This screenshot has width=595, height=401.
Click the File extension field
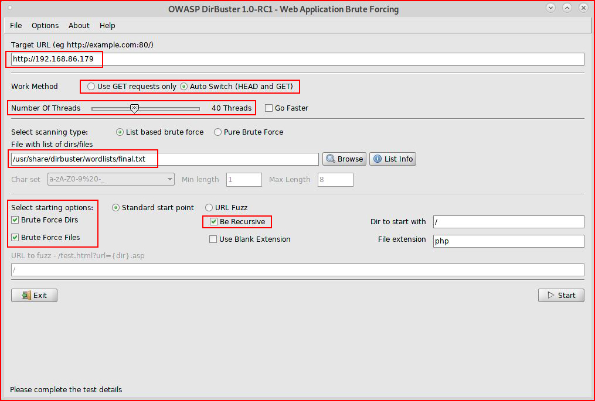(508, 241)
